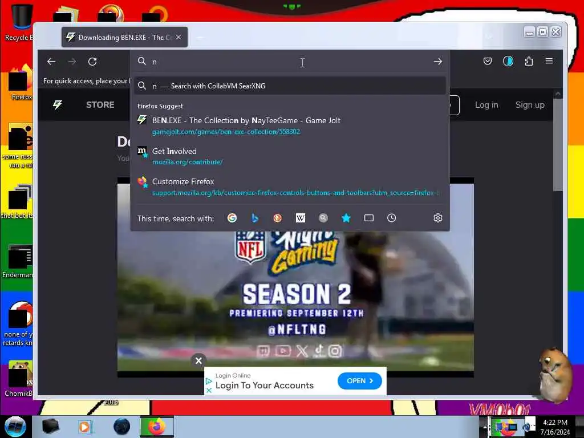Open the Customize Firefox suggestion
Viewport: 584px width, 438px height.
290,186
